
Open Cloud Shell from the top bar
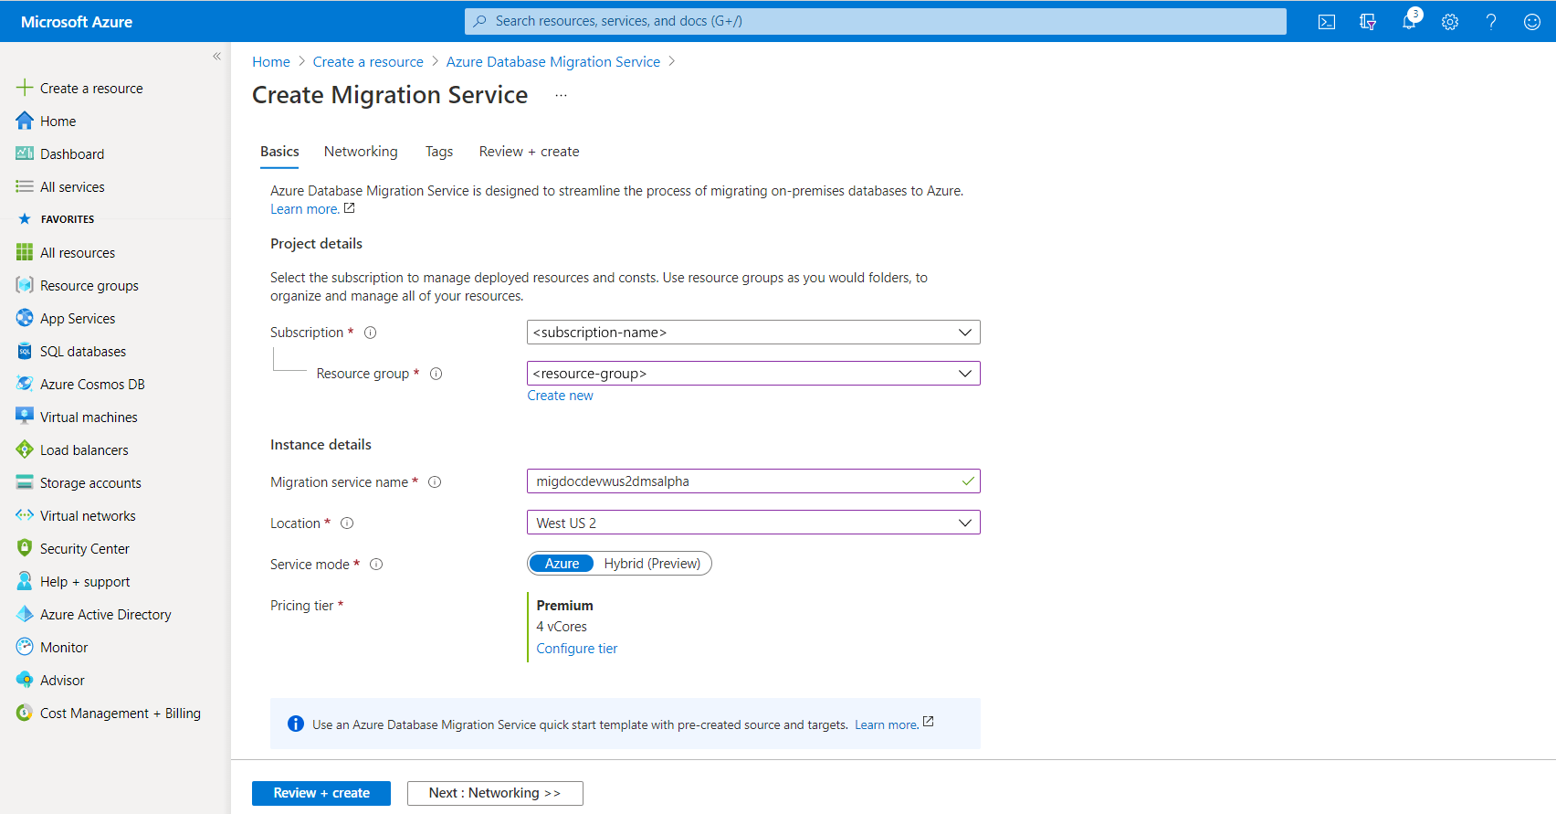(x=1327, y=22)
